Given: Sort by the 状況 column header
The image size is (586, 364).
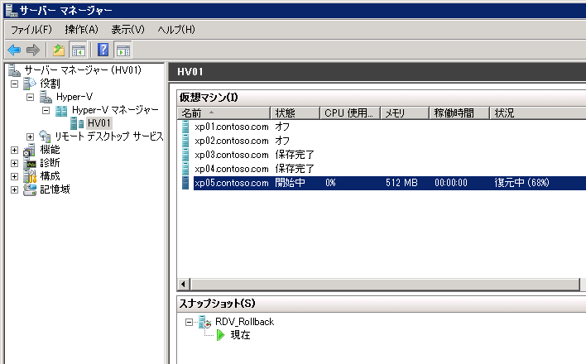Looking at the screenshot, I should pos(538,113).
